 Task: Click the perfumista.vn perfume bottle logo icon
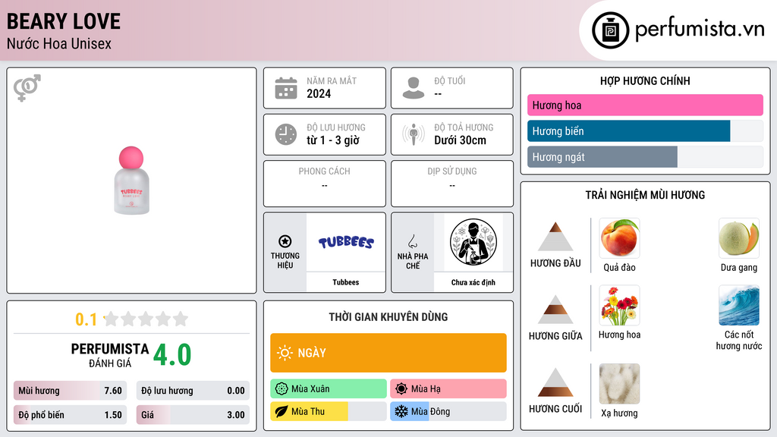tap(610, 30)
